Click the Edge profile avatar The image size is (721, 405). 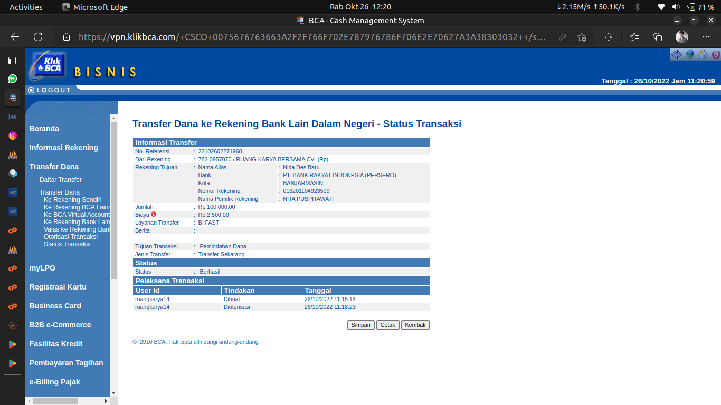pyautogui.click(x=682, y=37)
